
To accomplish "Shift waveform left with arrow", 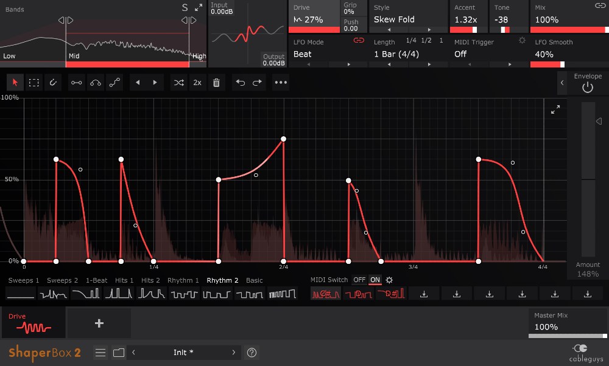I will coord(138,83).
